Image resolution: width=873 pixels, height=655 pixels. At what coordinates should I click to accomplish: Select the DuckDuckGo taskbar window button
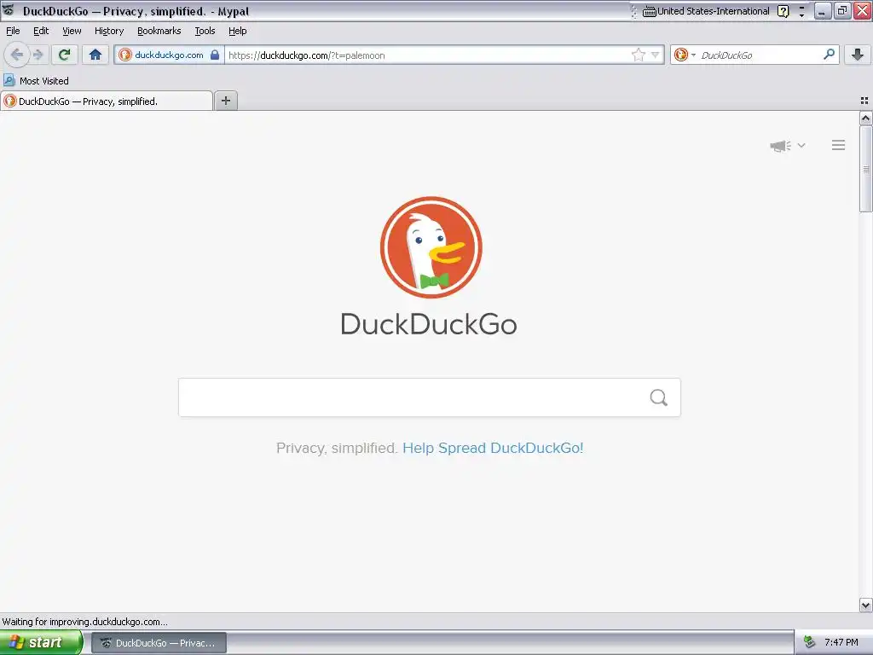coord(159,643)
